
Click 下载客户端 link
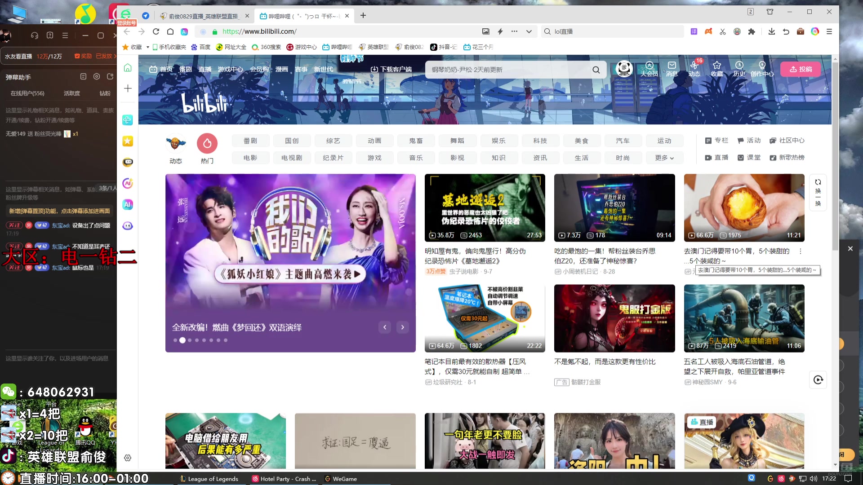(x=391, y=69)
